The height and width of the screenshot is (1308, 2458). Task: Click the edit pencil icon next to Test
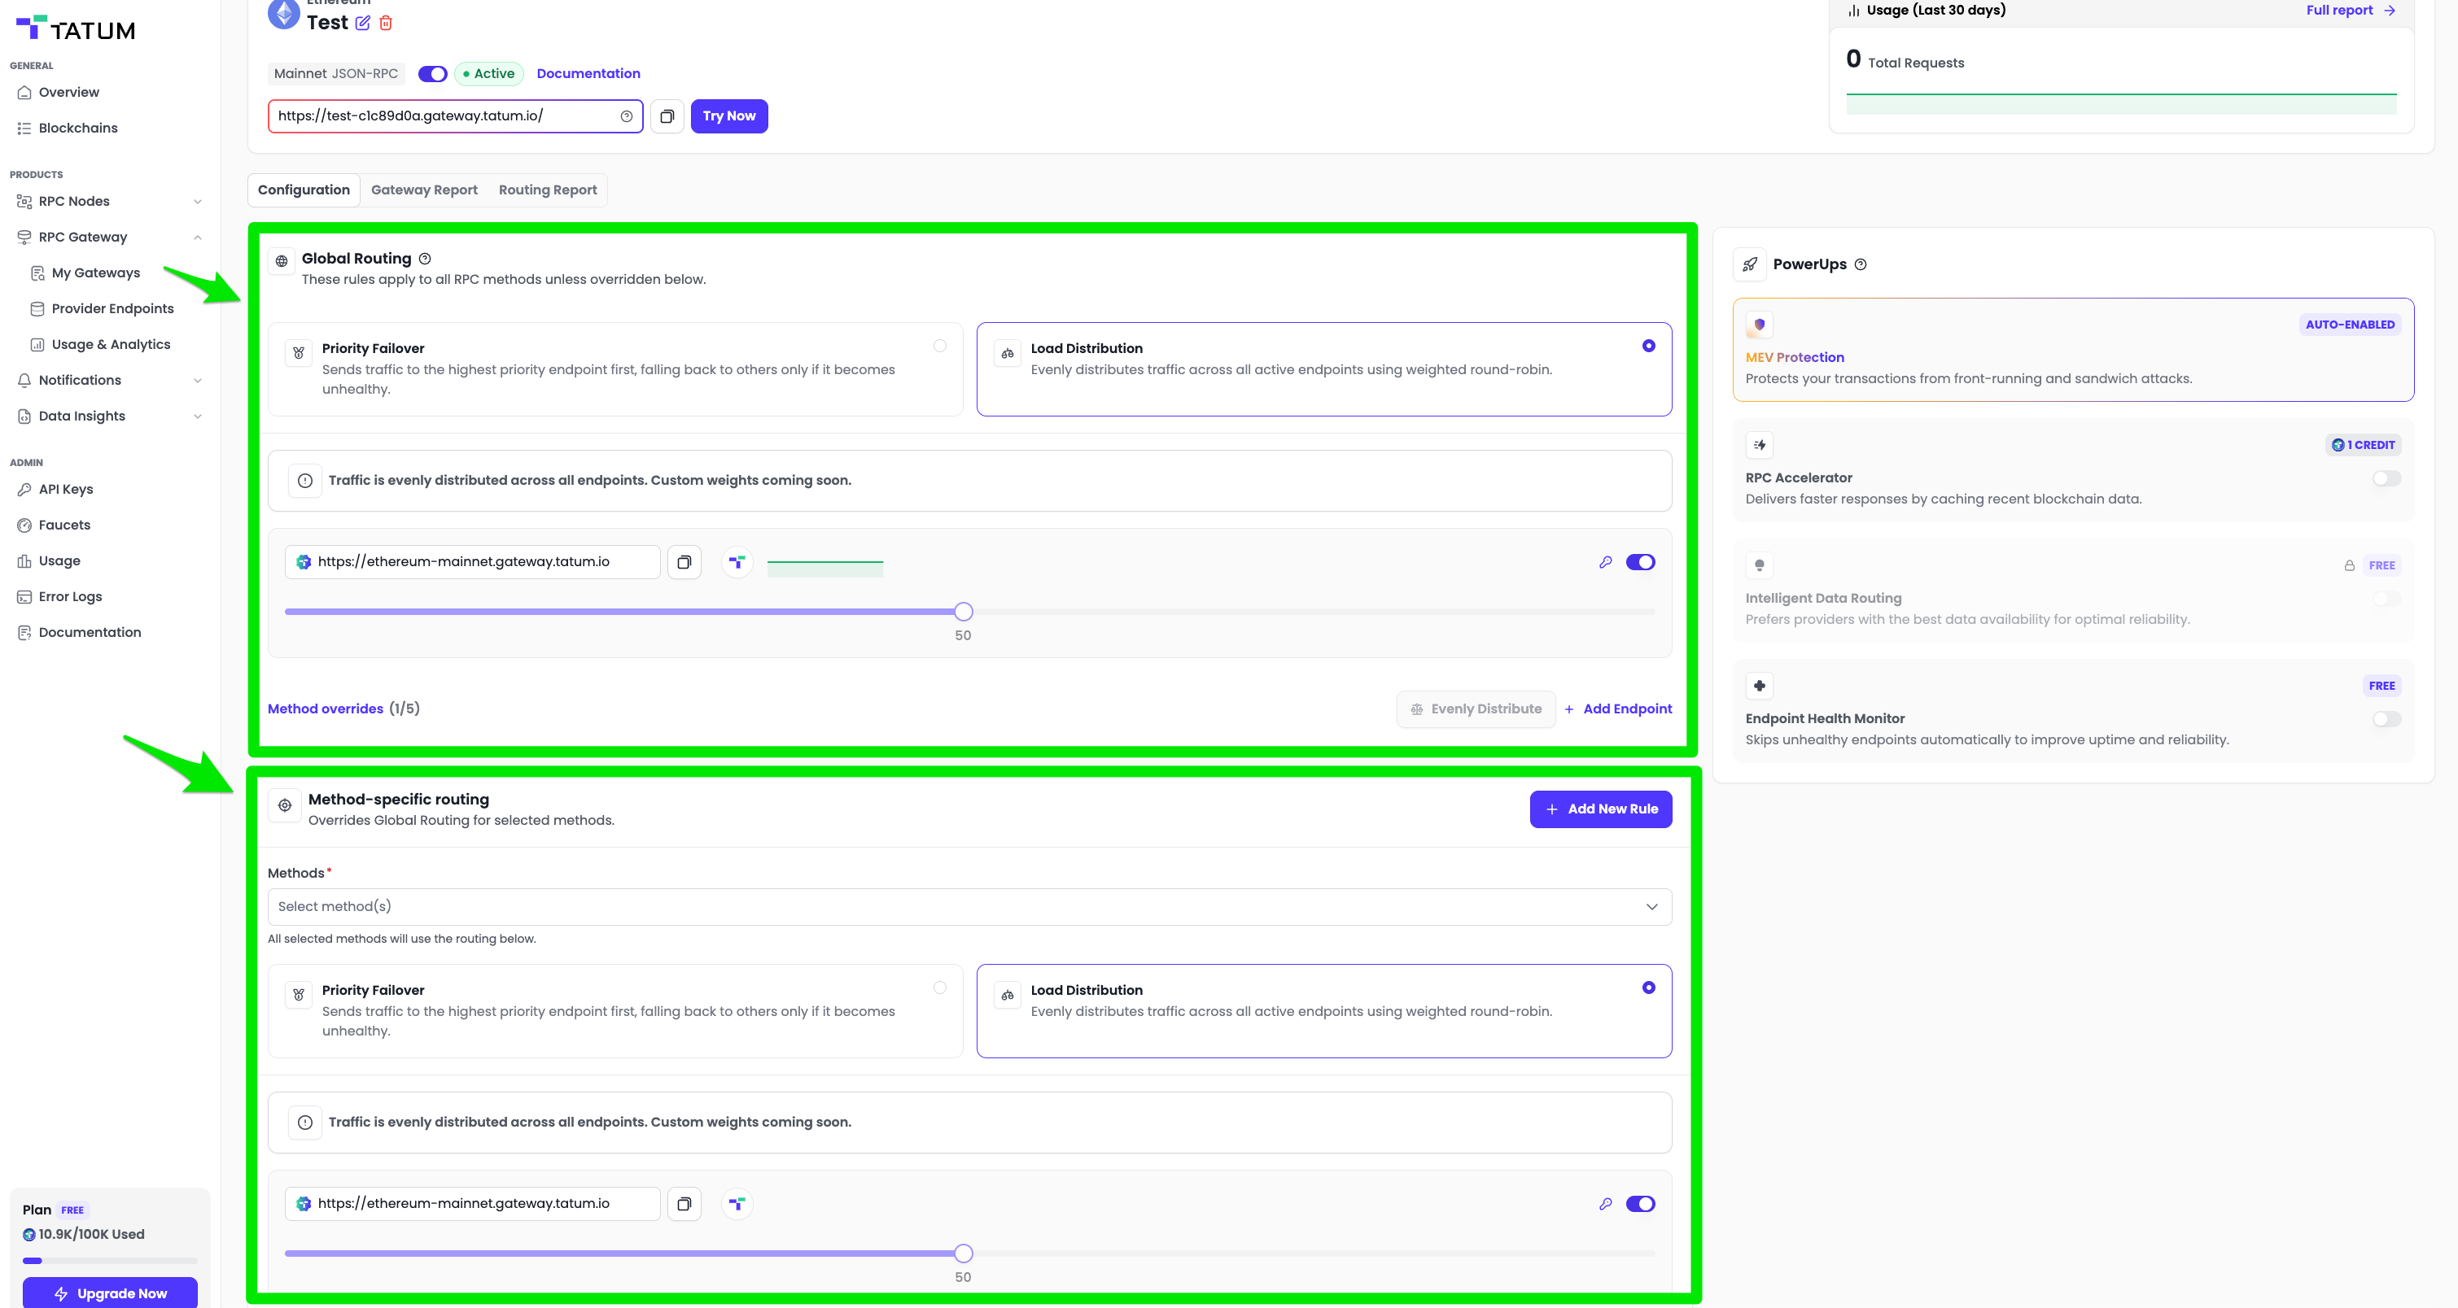coord(362,23)
